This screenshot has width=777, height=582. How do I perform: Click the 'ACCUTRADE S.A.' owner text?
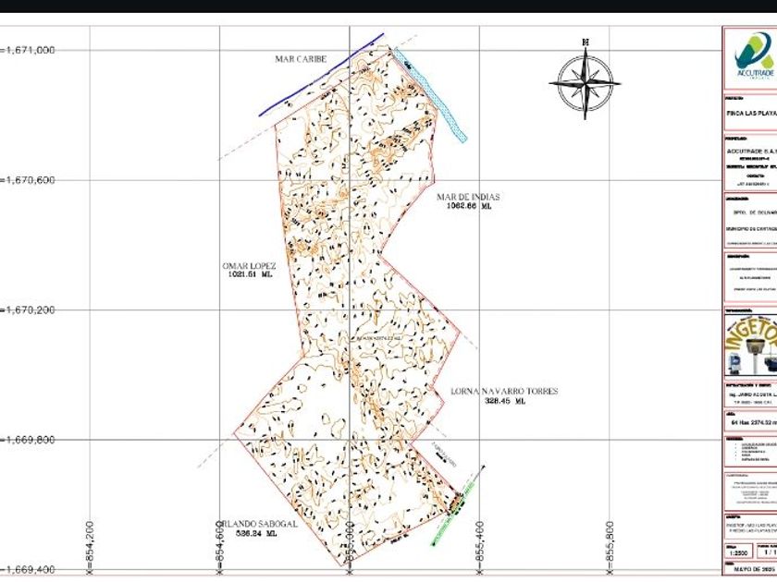tap(751, 151)
